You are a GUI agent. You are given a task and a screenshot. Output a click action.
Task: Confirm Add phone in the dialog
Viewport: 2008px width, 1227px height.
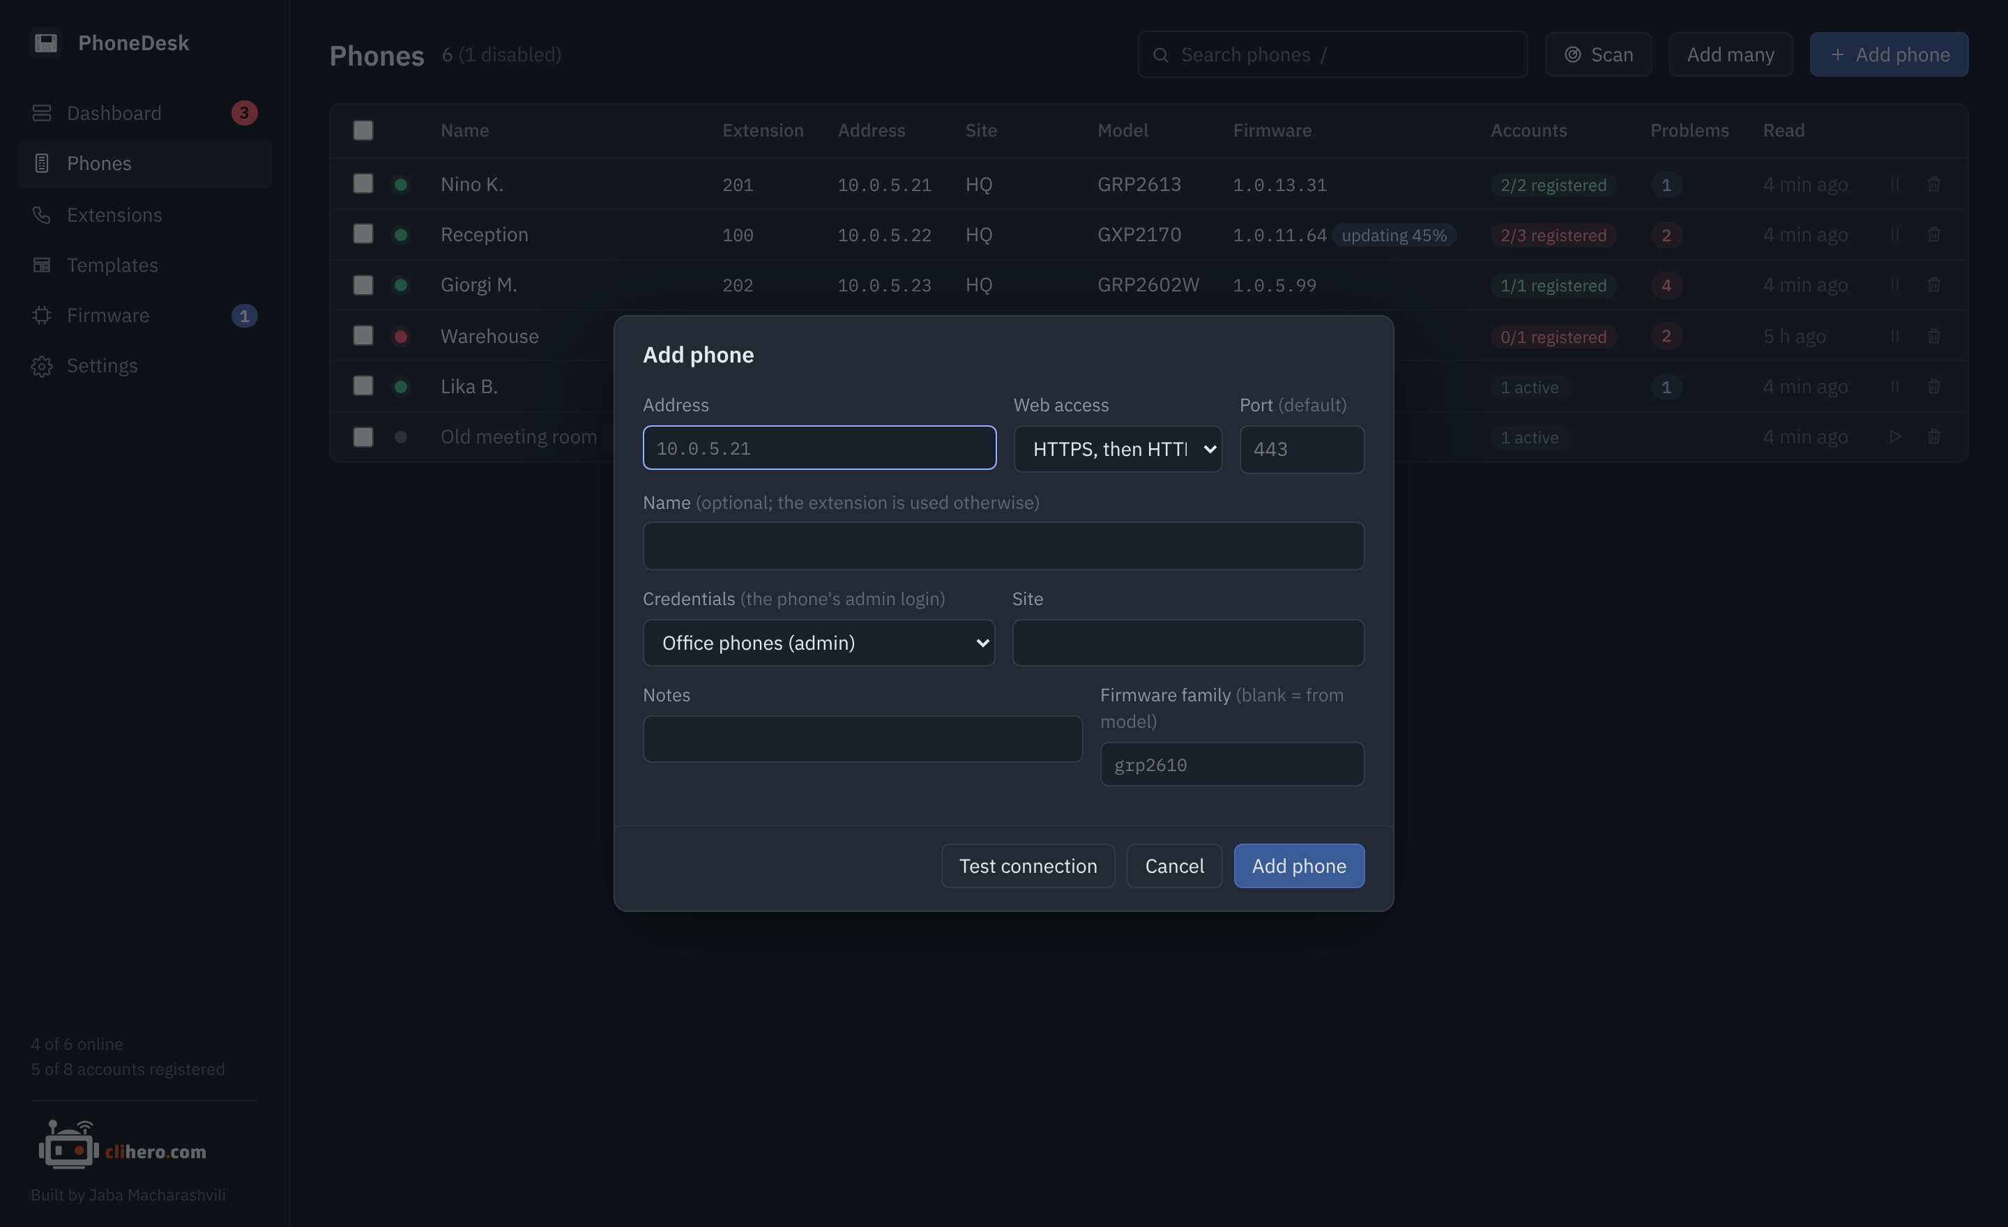tap(1299, 866)
